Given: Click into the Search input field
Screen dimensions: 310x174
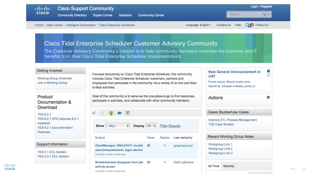Looking at the screenshot, I should point(244,15).
